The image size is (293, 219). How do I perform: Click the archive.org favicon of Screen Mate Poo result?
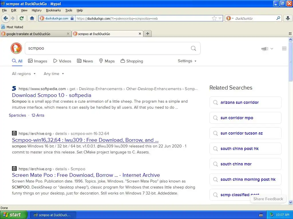pyautogui.click(x=14, y=169)
